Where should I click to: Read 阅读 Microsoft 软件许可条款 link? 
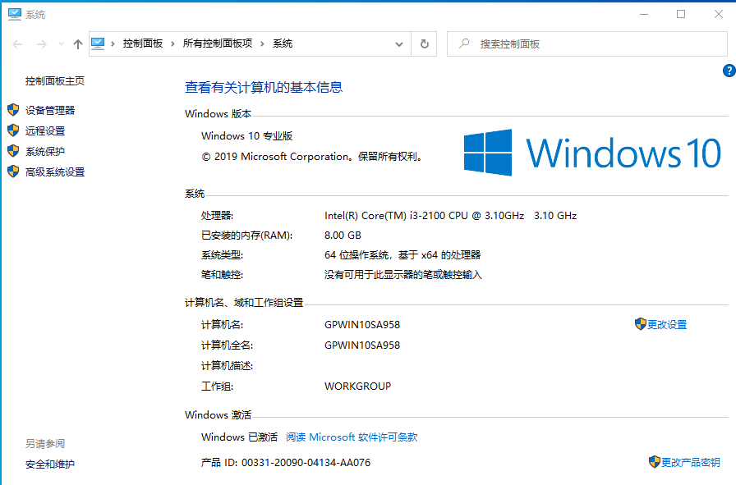click(x=352, y=437)
